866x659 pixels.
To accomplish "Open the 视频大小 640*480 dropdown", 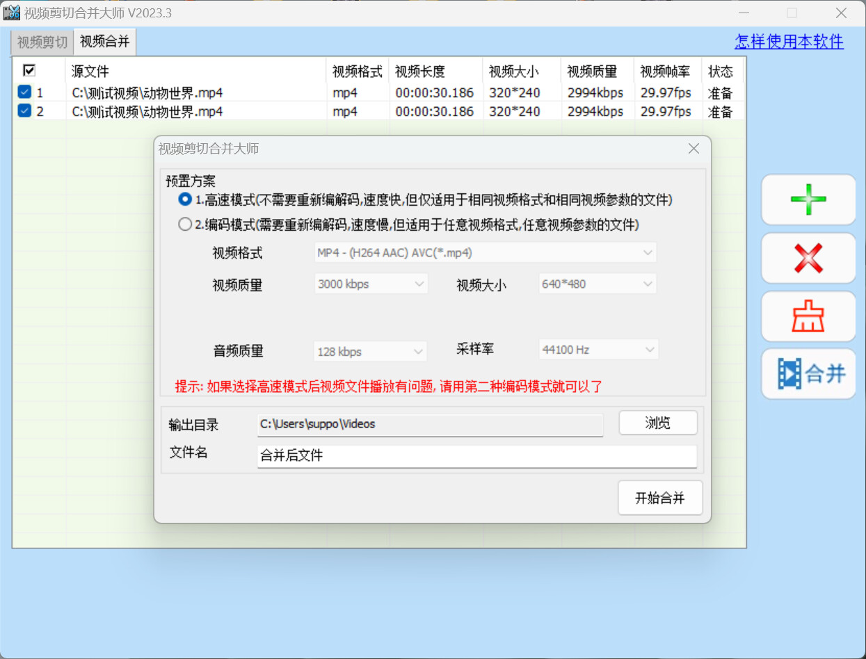I will pyautogui.click(x=598, y=284).
